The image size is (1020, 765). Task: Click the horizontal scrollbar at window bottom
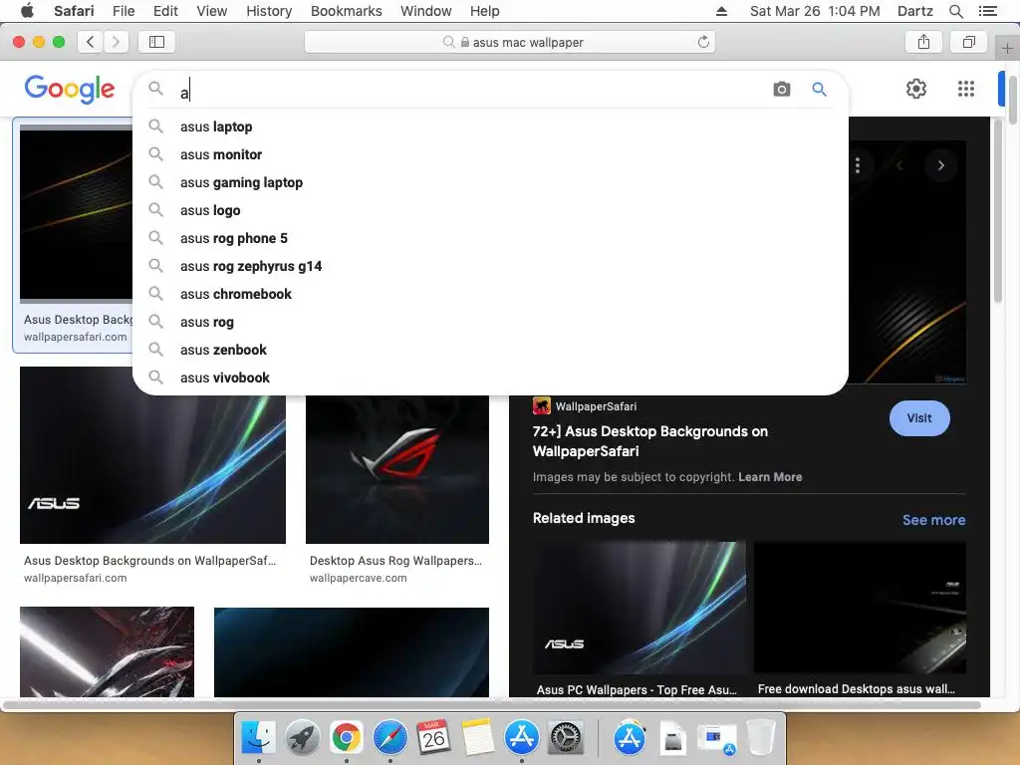tap(491, 705)
